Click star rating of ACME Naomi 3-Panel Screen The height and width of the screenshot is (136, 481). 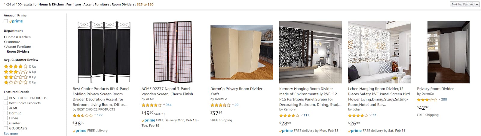[x=152, y=105]
